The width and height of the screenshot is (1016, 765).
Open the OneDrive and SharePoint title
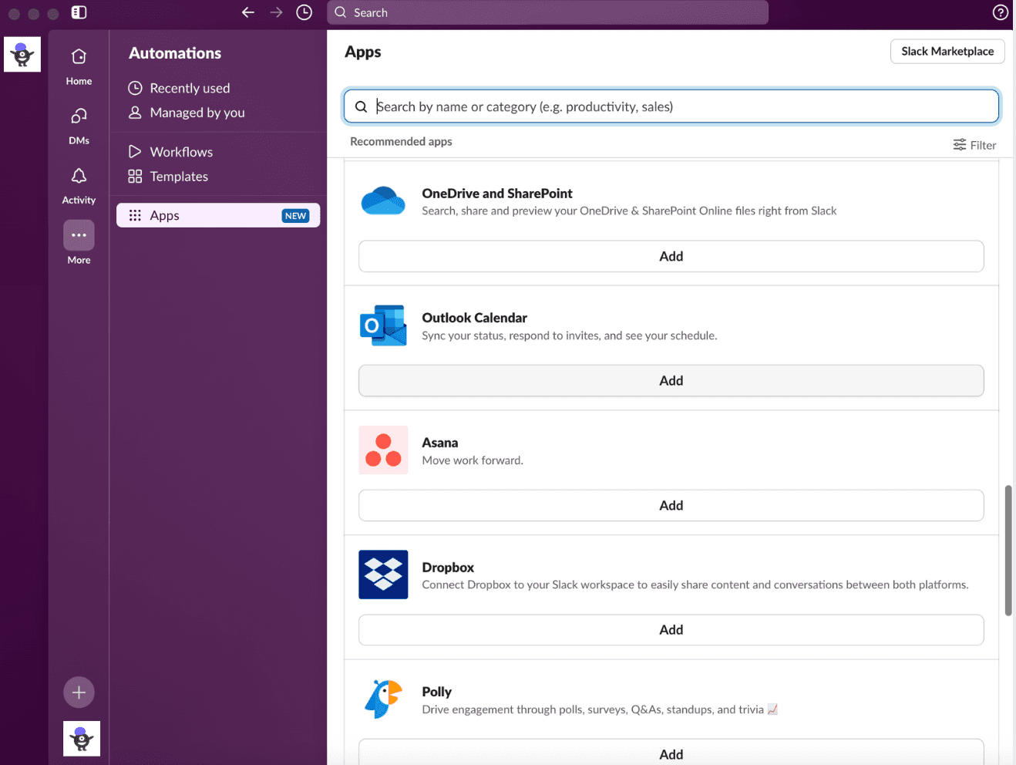pos(497,194)
